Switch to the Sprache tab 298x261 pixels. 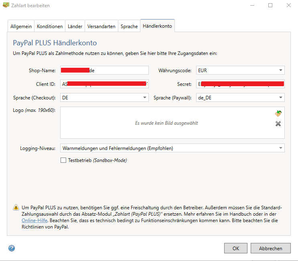tap(129, 26)
